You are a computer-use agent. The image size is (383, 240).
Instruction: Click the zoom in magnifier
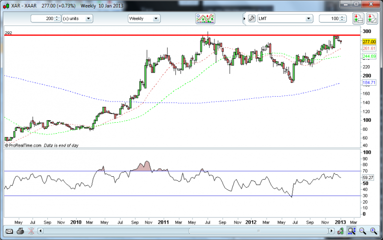(x=373, y=231)
